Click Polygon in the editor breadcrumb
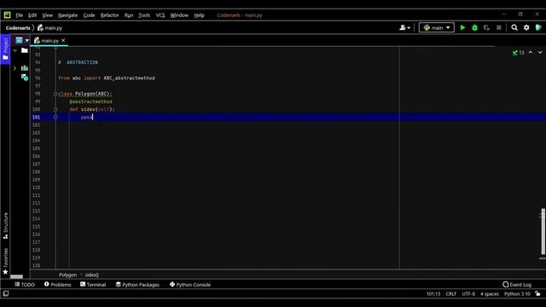 [x=67, y=275]
